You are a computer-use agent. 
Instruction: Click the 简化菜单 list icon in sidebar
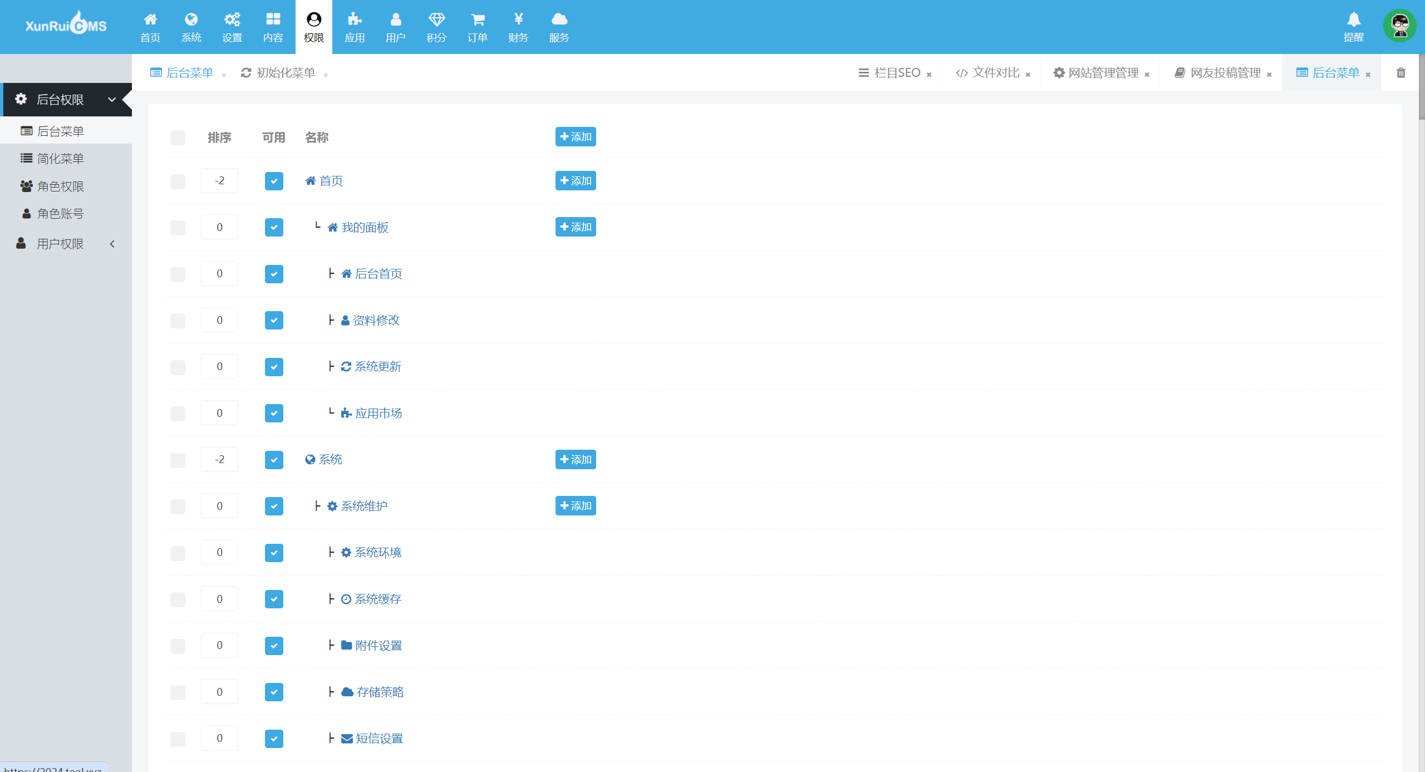pyautogui.click(x=26, y=158)
